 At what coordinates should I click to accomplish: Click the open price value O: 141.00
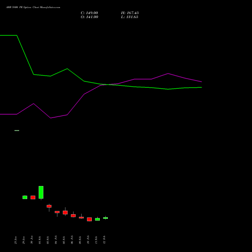click(x=89, y=17)
